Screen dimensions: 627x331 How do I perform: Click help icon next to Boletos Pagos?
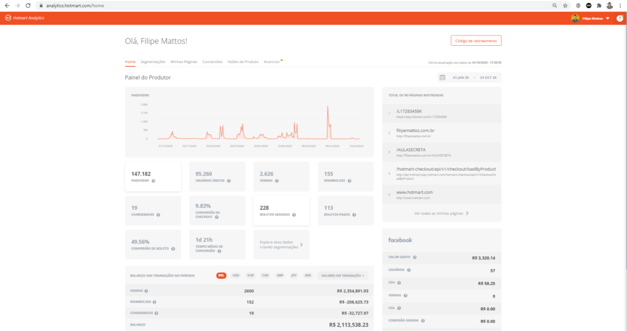[x=355, y=215]
